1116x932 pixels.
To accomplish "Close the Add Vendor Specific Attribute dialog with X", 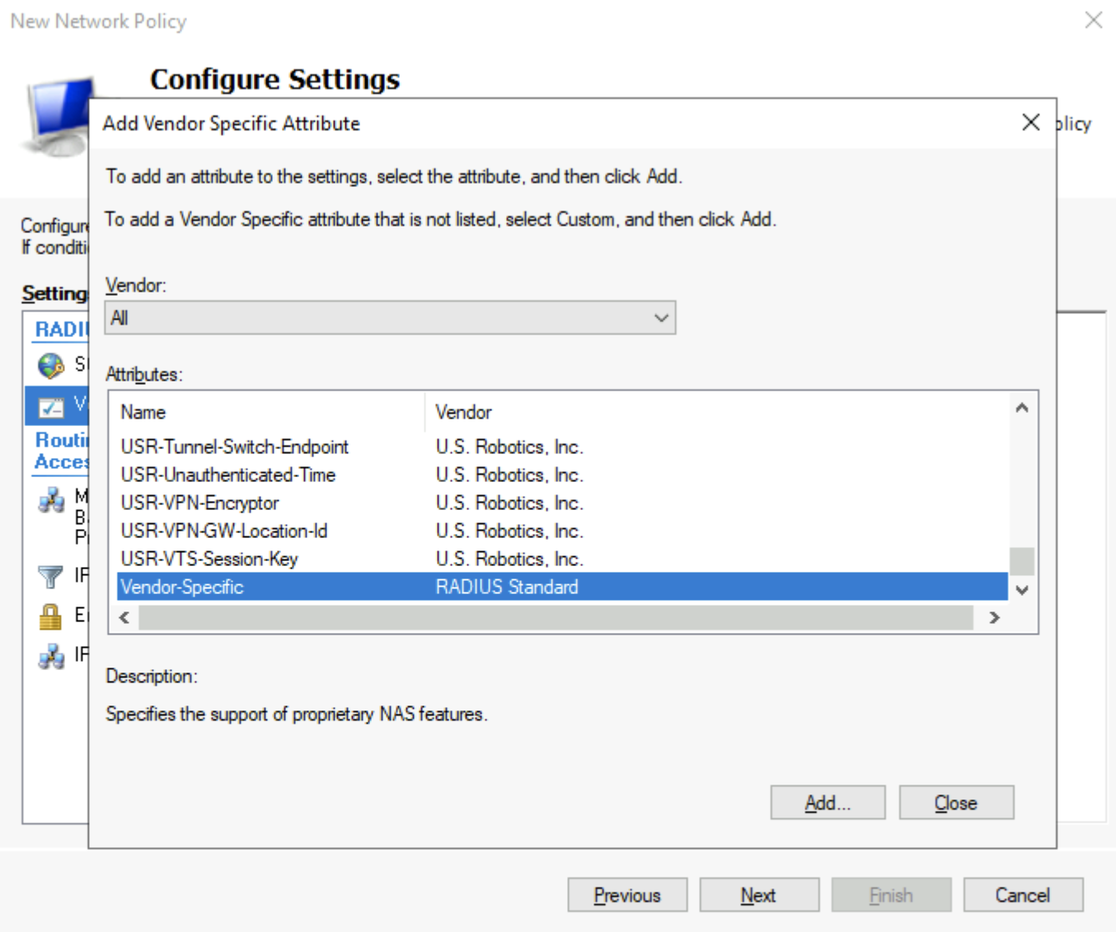I will click(x=1030, y=123).
